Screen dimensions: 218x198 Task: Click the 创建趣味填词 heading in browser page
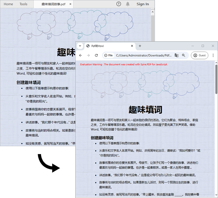pyautogui.click(x=102, y=138)
